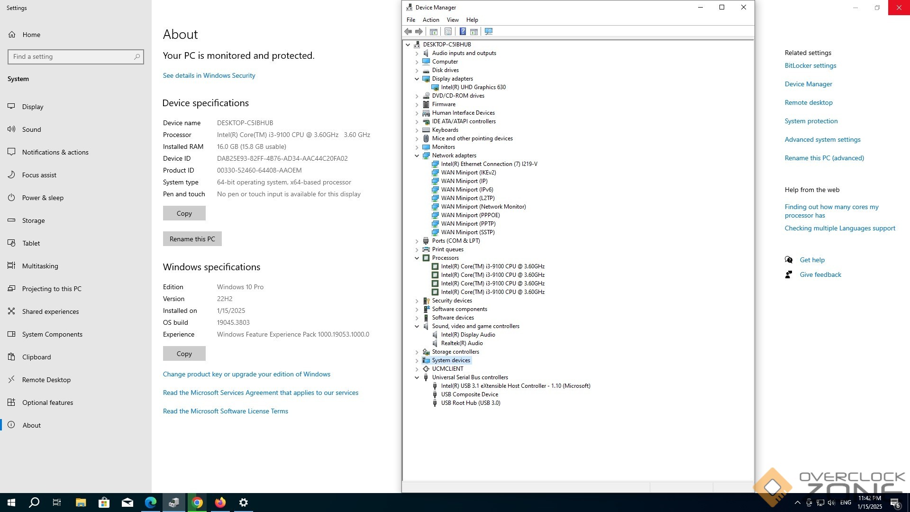The width and height of the screenshot is (910, 512).
Task: Click the Get help icon link
Action: [789, 260]
